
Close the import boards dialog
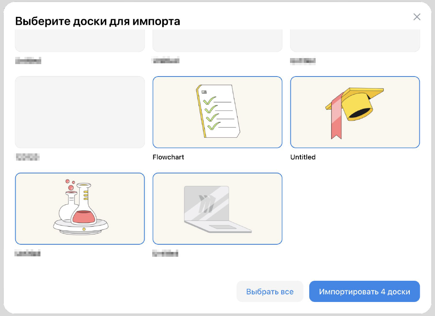(x=417, y=17)
